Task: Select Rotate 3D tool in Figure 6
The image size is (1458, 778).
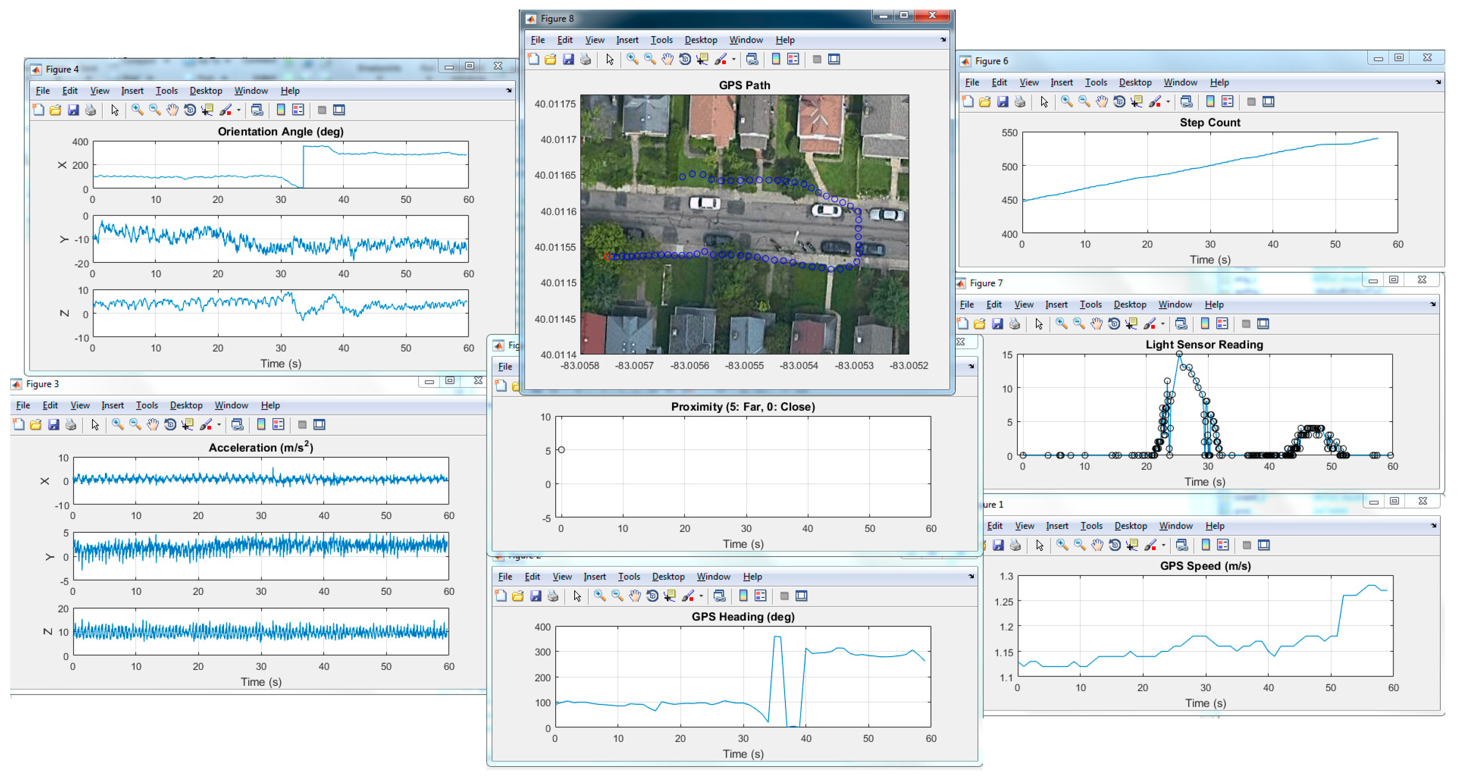Action: (1119, 101)
